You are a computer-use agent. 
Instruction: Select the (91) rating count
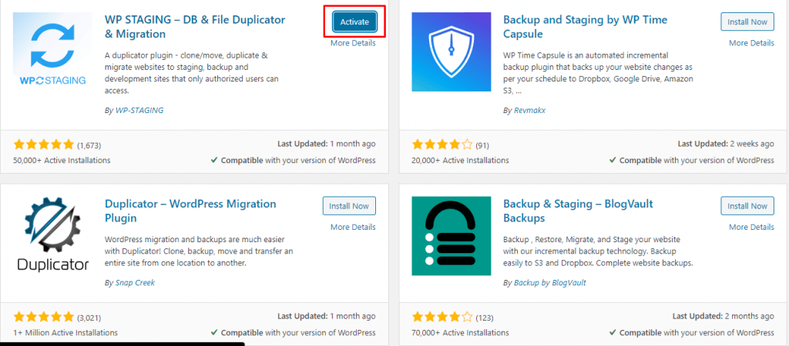tap(482, 145)
